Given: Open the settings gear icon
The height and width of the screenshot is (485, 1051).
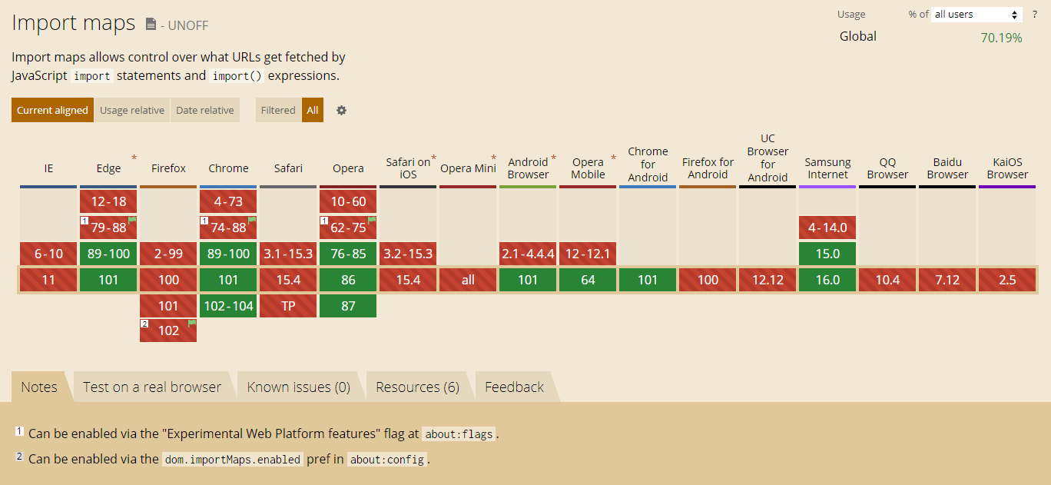Looking at the screenshot, I should 341,110.
